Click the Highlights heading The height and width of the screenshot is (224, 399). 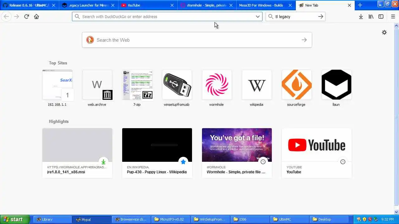point(59,121)
